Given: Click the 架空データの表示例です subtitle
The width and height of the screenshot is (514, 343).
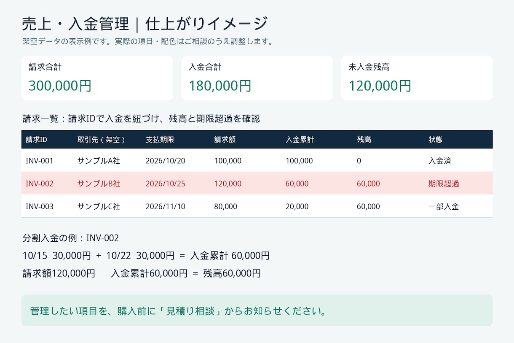Looking at the screenshot, I should pyautogui.click(x=148, y=41).
